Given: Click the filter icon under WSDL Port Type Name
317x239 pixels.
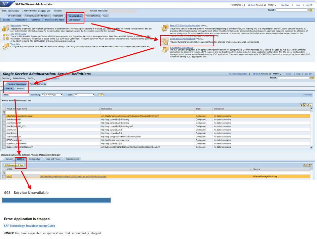Looking at the screenshot, I should pos(4,112).
